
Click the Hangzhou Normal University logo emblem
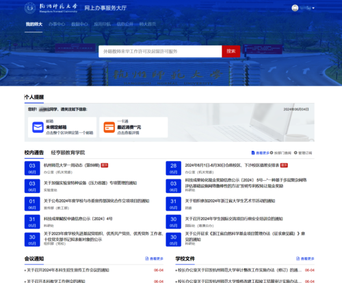tap(30, 8)
